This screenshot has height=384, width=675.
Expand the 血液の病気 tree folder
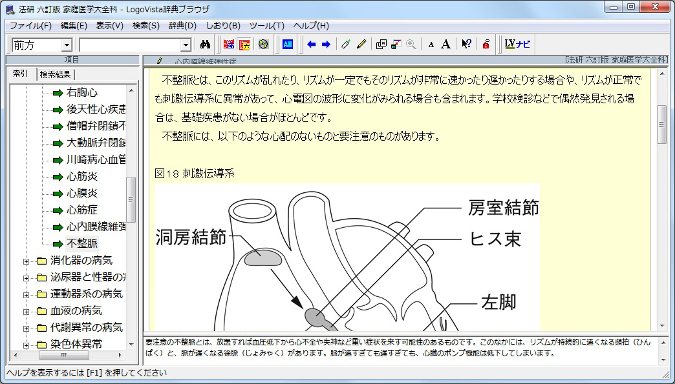coord(27,311)
